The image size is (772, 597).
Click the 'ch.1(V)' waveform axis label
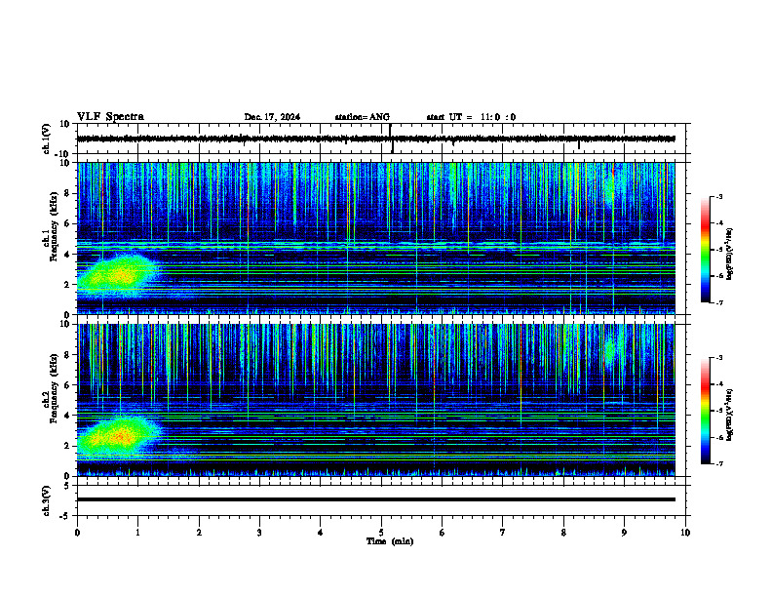coord(47,139)
